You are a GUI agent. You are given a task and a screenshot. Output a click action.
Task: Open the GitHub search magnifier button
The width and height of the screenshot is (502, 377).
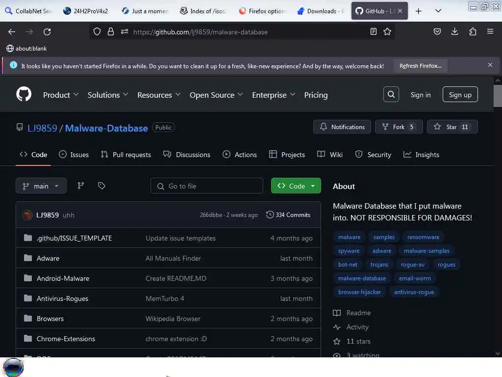(x=391, y=94)
